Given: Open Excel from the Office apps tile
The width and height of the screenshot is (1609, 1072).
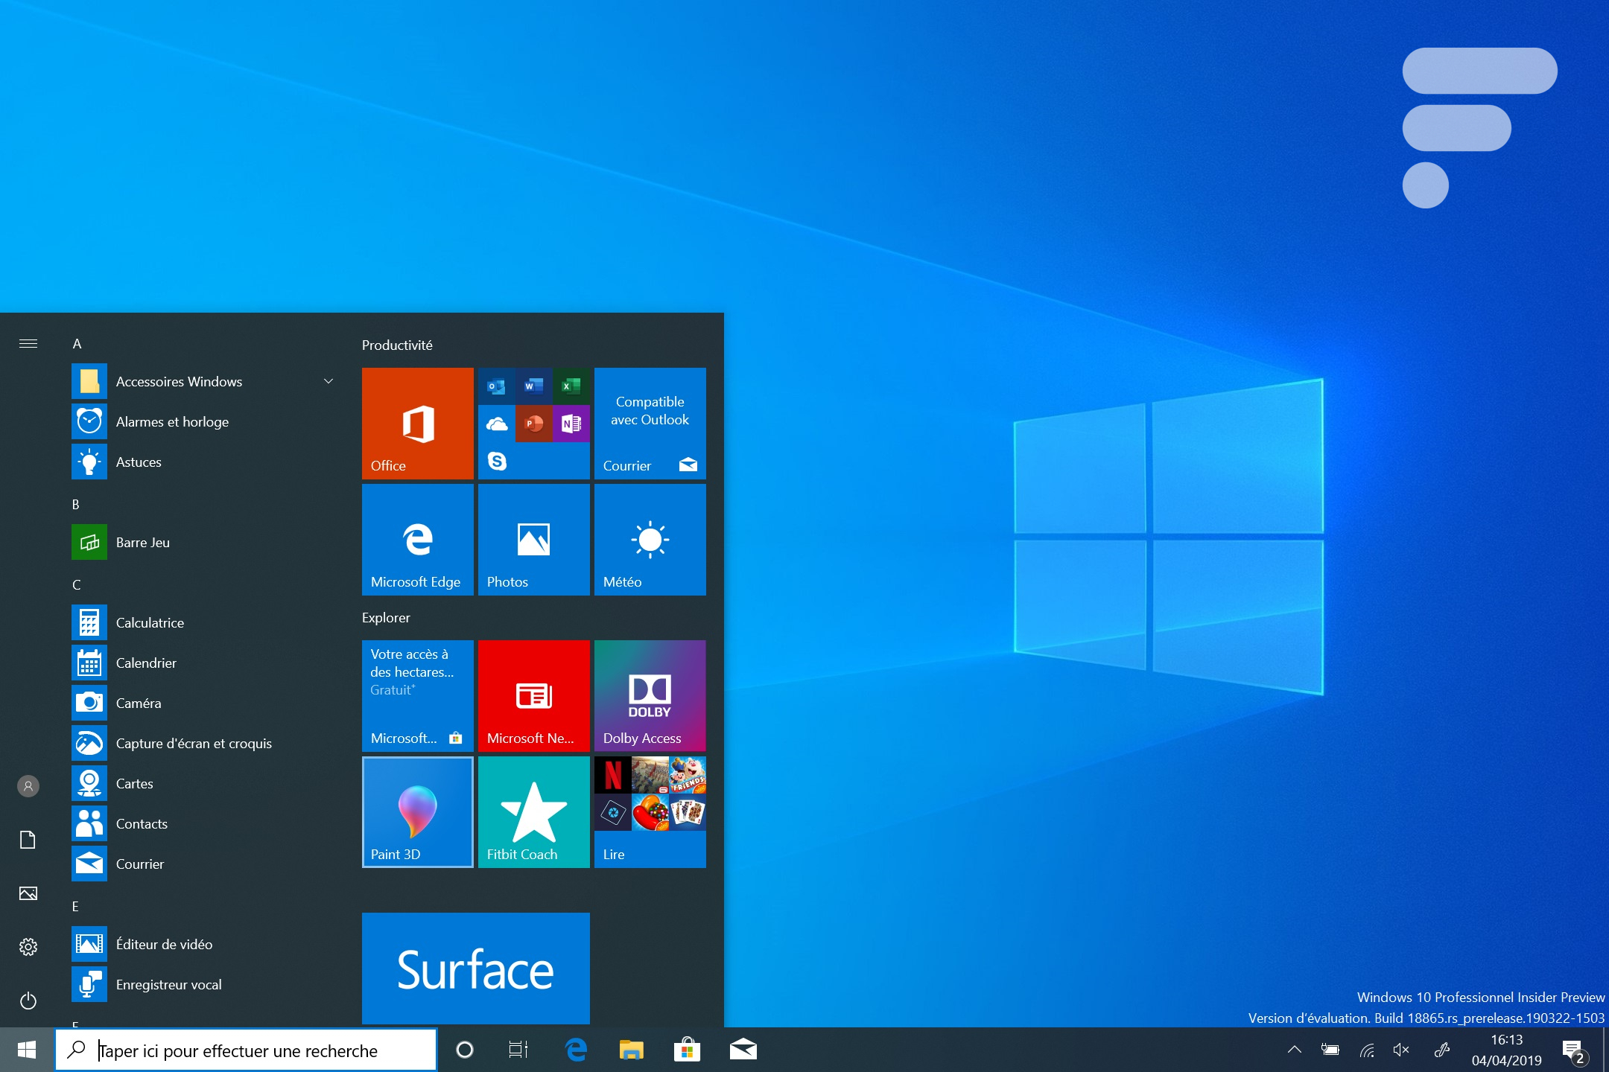Looking at the screenshot, I should pos(571,386).
